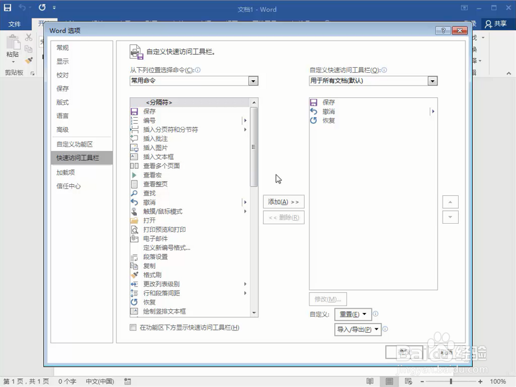This screenshot has width=516, height=387.
Task: Select the 查找 magnifier icon
Action: coord(134,193)
